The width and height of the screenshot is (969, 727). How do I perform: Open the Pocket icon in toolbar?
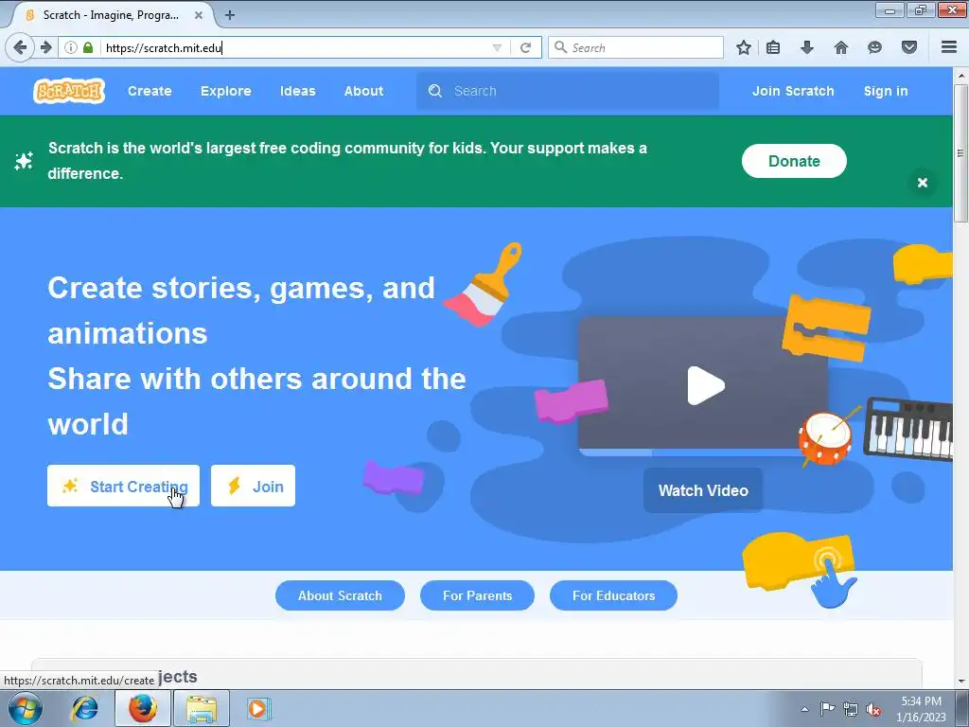tap(909, 47)
